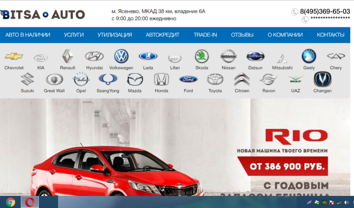The height and width of the screenshot is (208, 354).
Task: Select the Ford oval logo
Action: coord(188,79)
